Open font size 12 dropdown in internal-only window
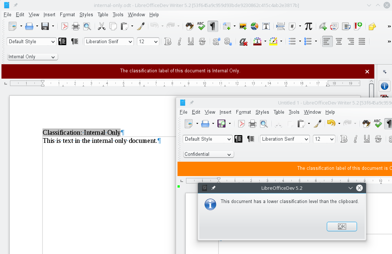Screen dimensions: 392x254 pyautogui.click(x=156, y=42)
